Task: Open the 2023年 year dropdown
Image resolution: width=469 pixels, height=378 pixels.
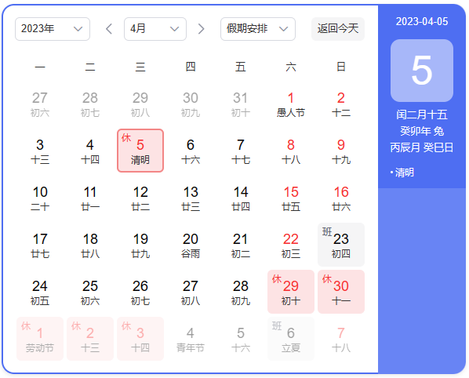Action: coord(53,29)
